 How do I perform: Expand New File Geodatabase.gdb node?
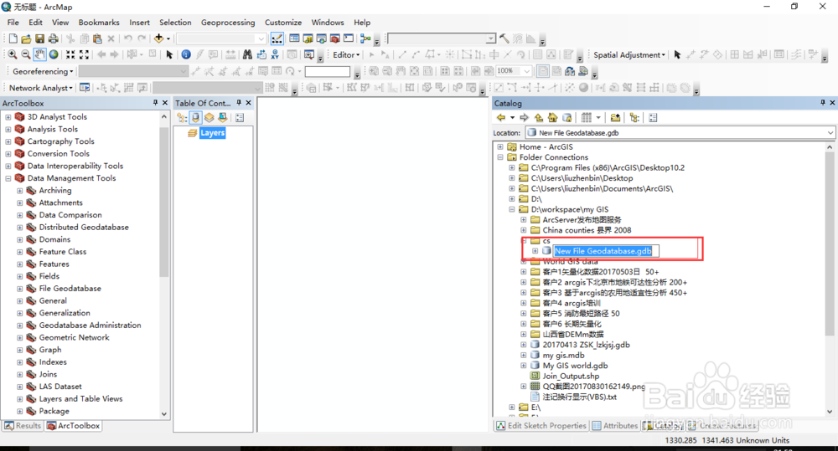(x=535, y=251)
